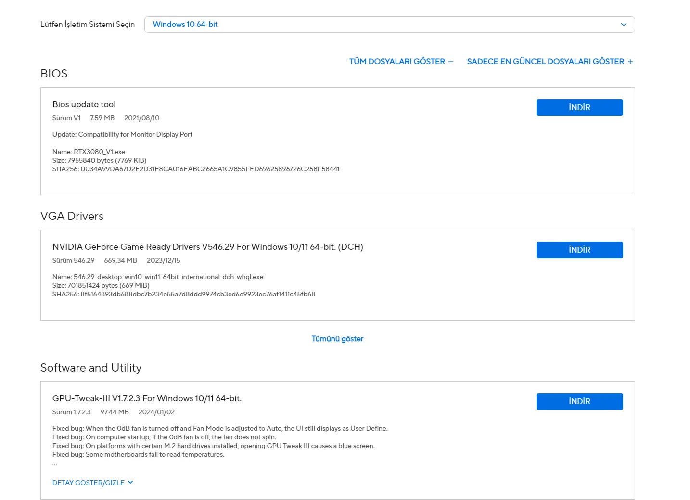
Task: Click the NVIDIA GeForce Game Ready Drivers title
Action: pos(208,247)
